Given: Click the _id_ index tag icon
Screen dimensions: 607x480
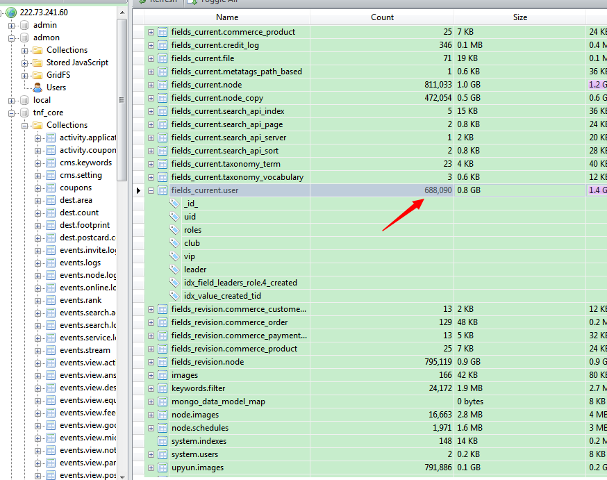Looking at the screenshot, I should pos(174,204).
